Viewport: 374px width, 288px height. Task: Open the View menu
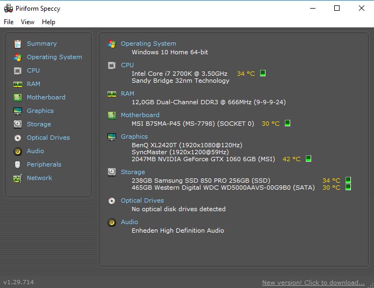27,22
